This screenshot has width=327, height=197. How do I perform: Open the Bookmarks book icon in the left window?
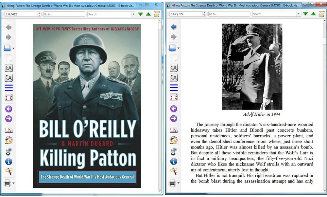9,130
